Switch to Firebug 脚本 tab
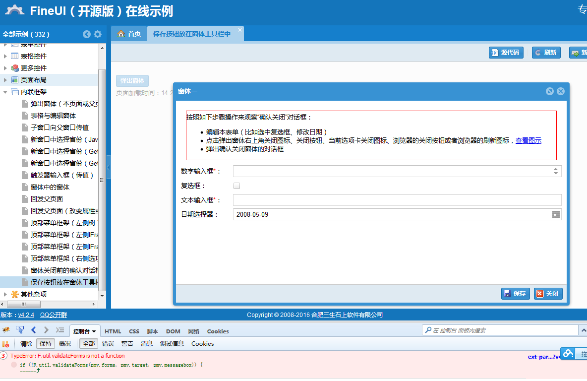Viewport: 587px width, 381px height. [x=152, y=331]
